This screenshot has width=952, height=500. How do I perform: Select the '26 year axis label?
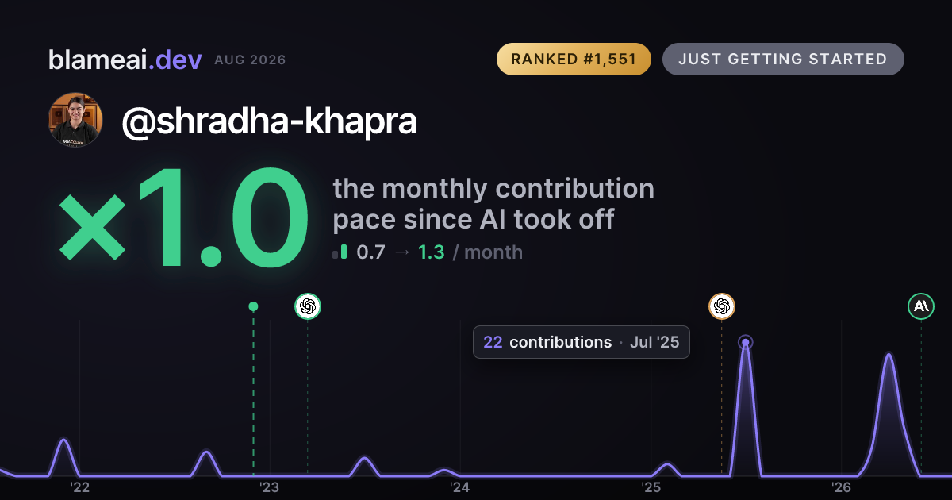[x=841, y=487]
